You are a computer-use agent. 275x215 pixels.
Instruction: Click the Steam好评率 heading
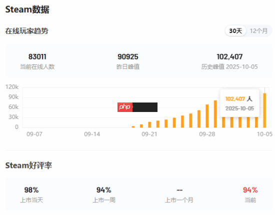pos(28,165)
